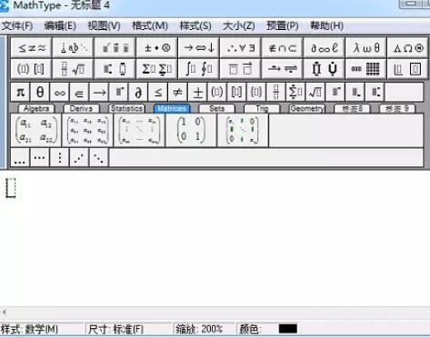This screenshot has height=338, width=430.
Task: Open the labeled arrow templates palette
Action: 282,69
